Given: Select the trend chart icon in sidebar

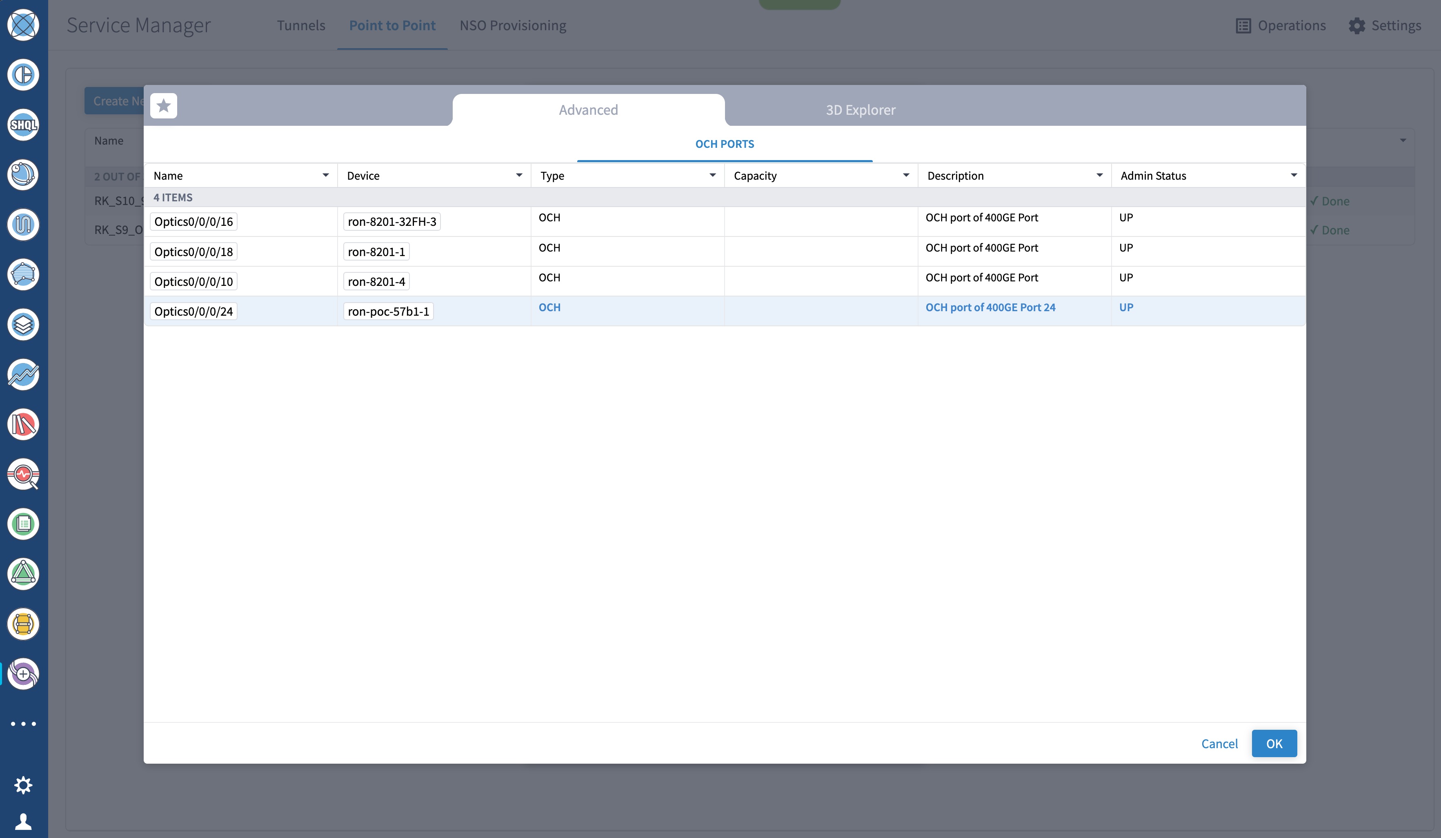Looking at the screenshot, I should (x=23, y=374).
